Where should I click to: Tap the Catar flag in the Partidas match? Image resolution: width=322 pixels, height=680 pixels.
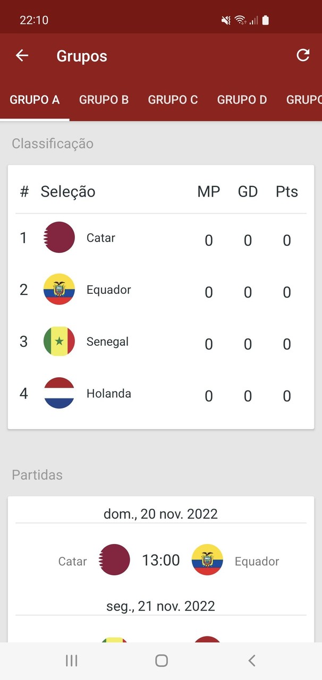[114, 559]
